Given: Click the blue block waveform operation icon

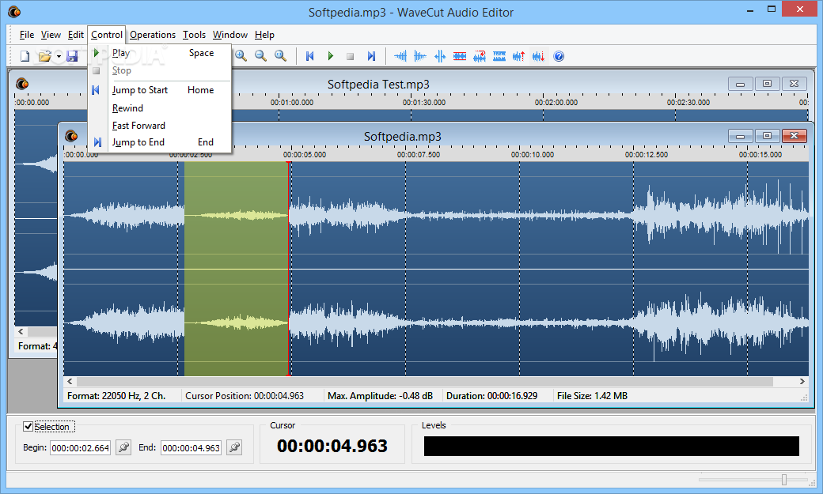Looking at the screenshot, I should [x=499, y=56].
